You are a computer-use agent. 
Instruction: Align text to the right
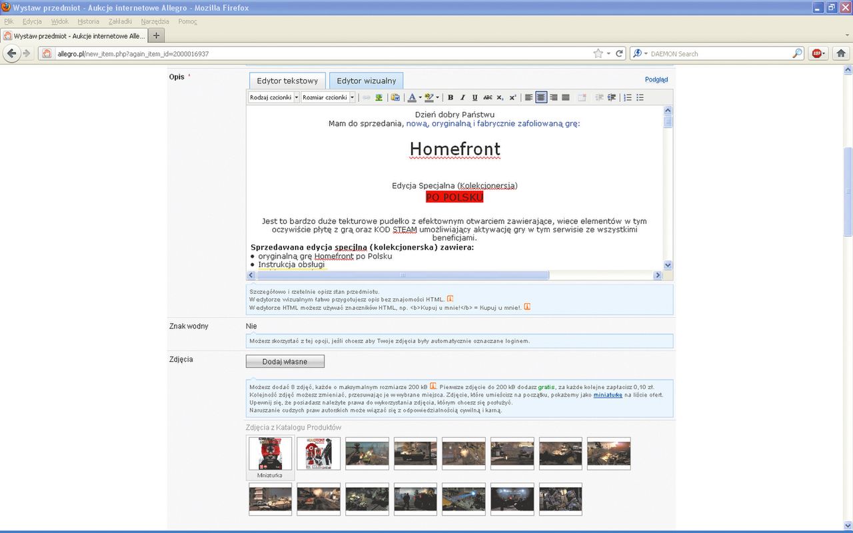click(553, 97)
